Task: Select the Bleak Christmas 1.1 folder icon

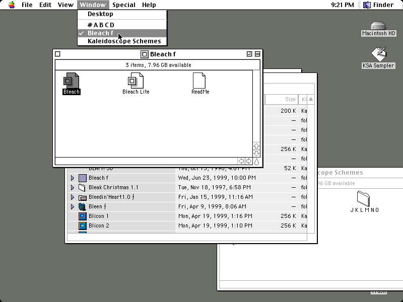Action: [x=82, y=187]
